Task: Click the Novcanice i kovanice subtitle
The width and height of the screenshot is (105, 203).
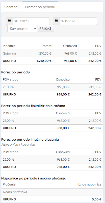Action: coord(18,144)
